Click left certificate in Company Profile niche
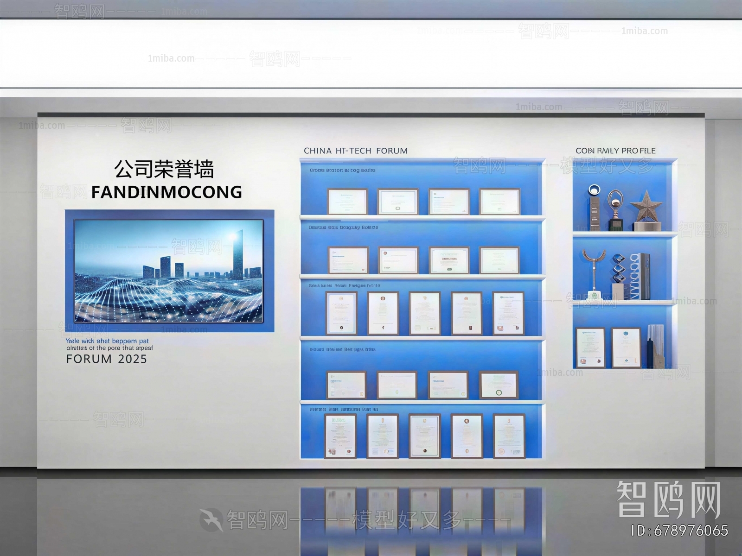Image resolution: width=742 pixels, height=556 pixels. click(590, 347)
